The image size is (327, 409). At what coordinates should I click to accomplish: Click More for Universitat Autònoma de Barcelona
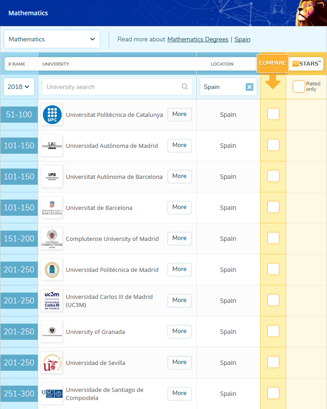coord(180,177)
